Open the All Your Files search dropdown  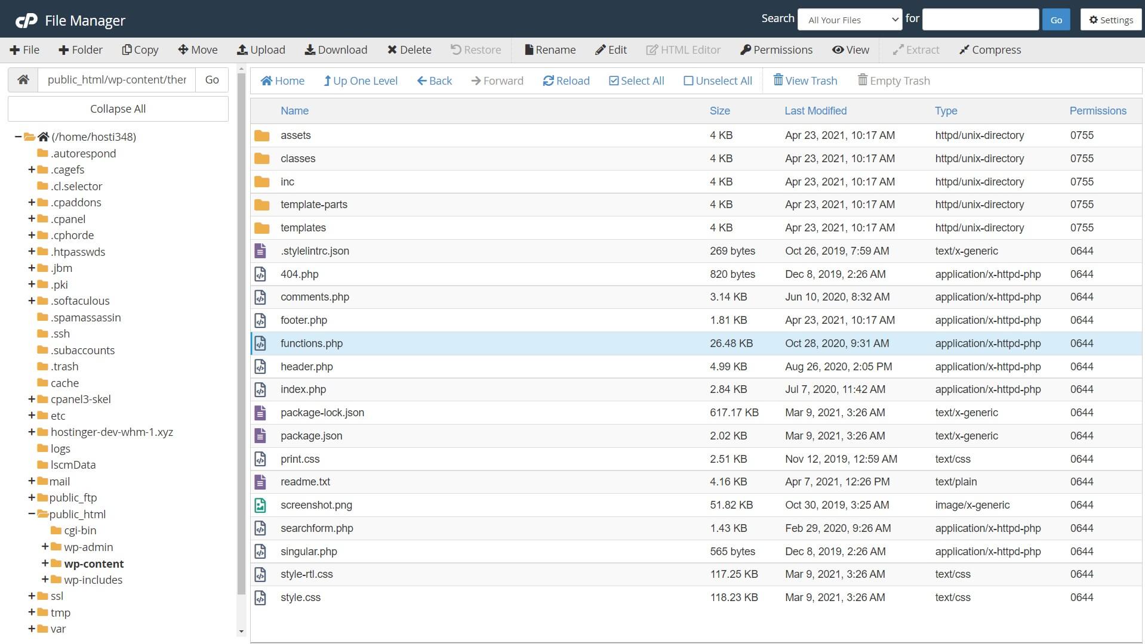pyautogui.click(x=849, y=20)
